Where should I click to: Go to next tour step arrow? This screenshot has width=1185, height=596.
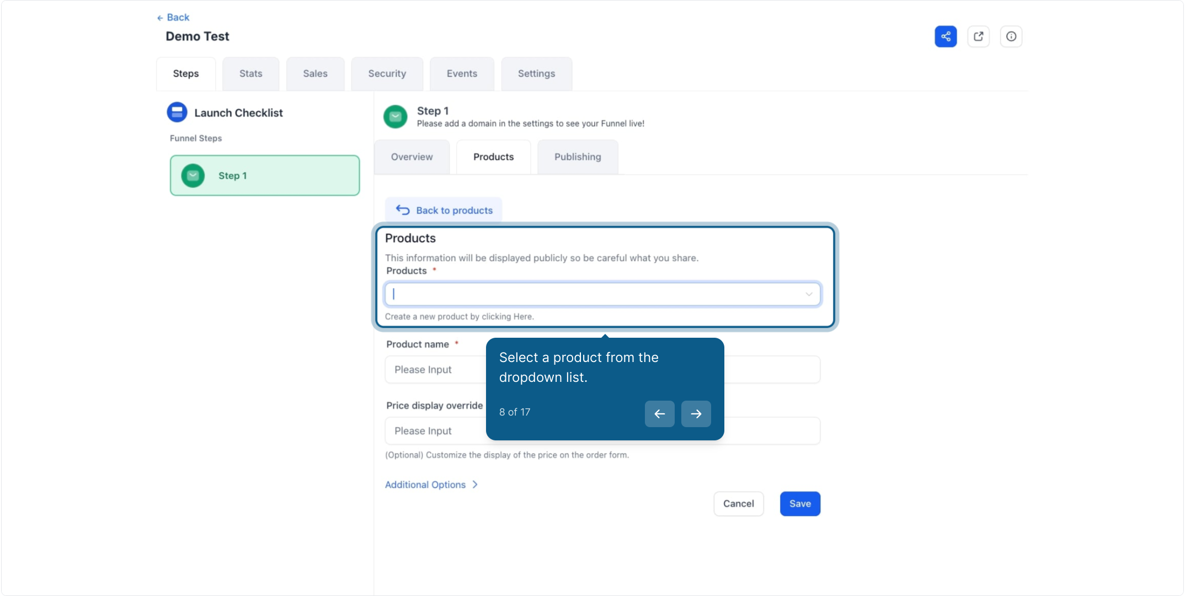pyautogui.click(x=696, y=414)
